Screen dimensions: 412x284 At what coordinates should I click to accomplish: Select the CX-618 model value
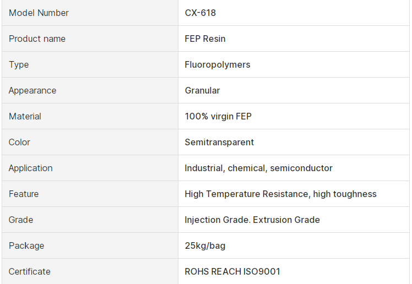point(200,13)
